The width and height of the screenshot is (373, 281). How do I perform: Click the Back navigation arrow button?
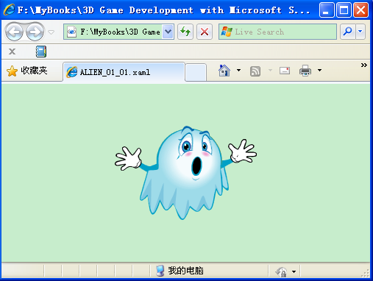point(14,32)
